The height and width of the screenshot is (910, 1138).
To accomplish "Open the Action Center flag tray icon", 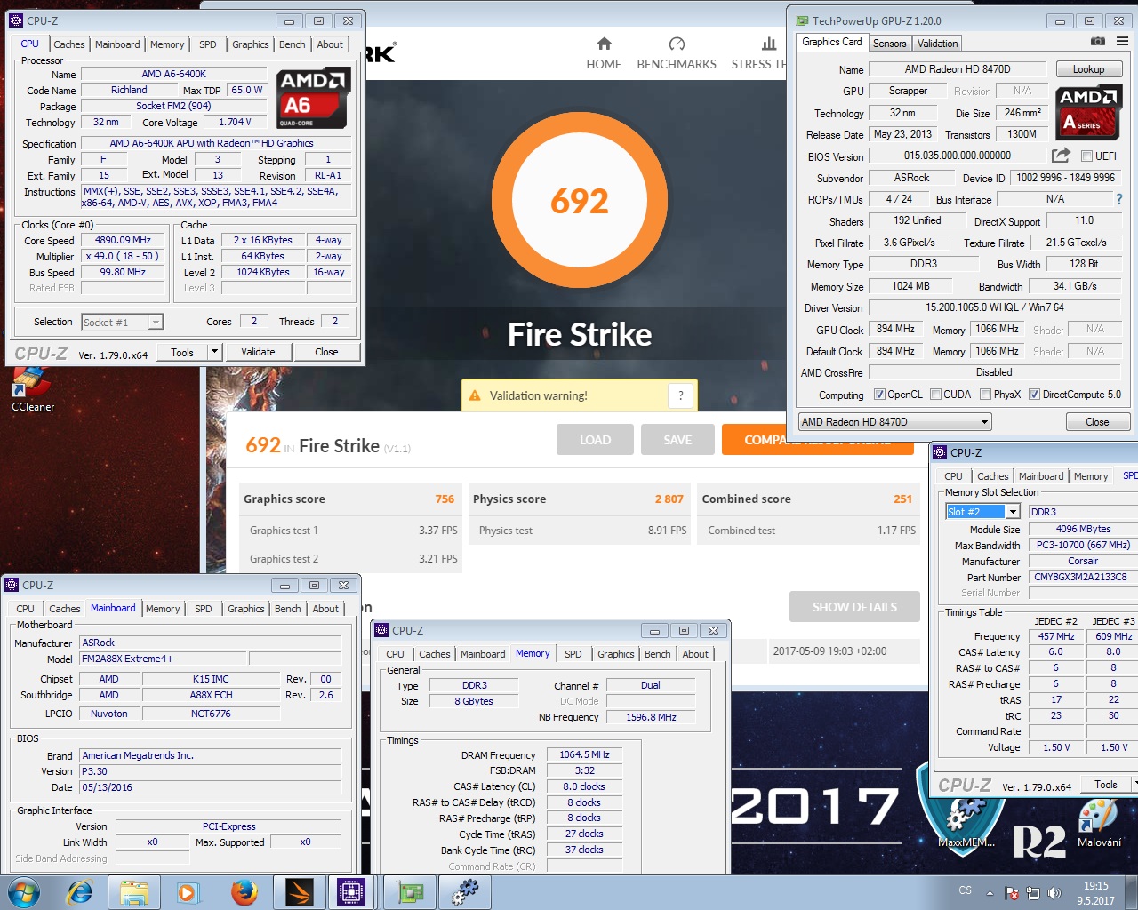I will click(x=1012, y=892).
